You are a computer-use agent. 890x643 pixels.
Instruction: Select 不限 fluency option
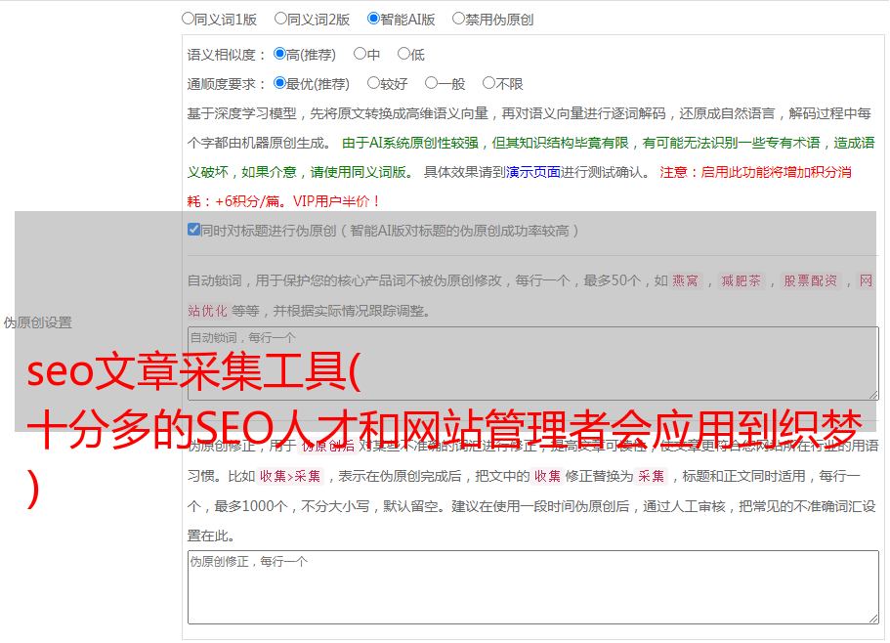(x=488, y=83)
